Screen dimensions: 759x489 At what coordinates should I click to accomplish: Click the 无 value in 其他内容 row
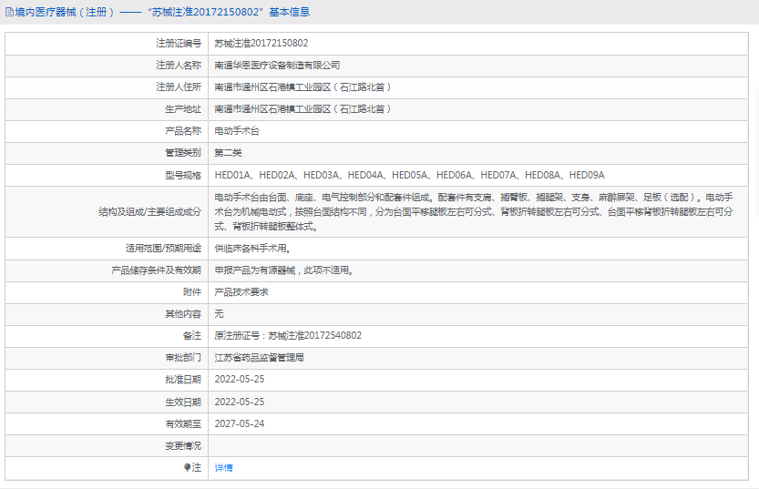click(220, 314)
